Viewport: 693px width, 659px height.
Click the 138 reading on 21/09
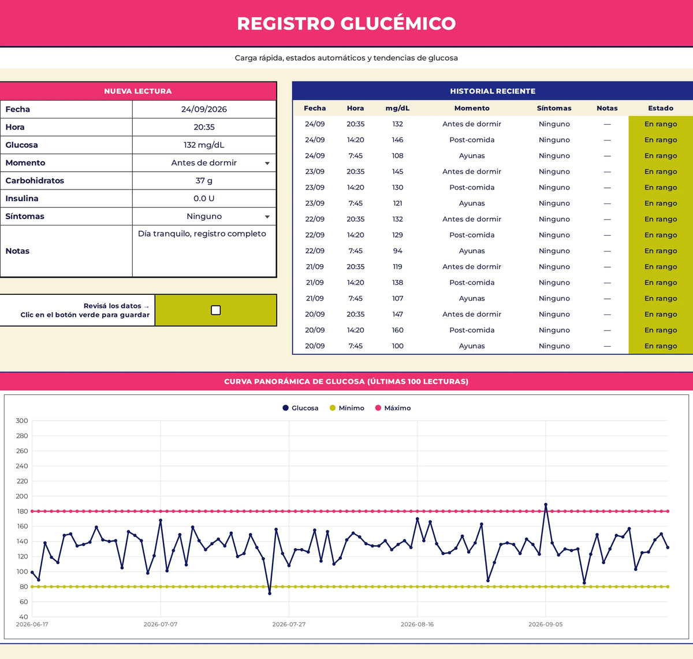click(x=397, y=283)
